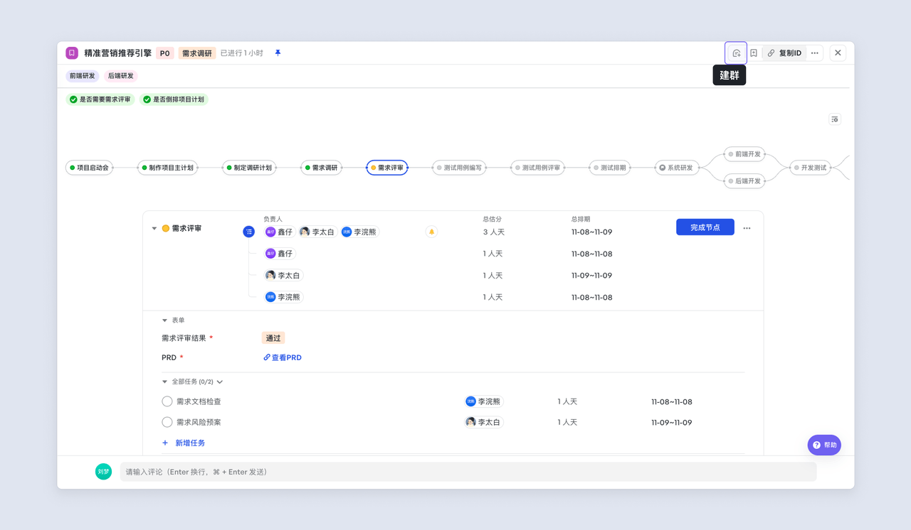This screenshot has width=911, height=530.
Task: Open workflow view settings icon
Action: [x=835, y=119]
